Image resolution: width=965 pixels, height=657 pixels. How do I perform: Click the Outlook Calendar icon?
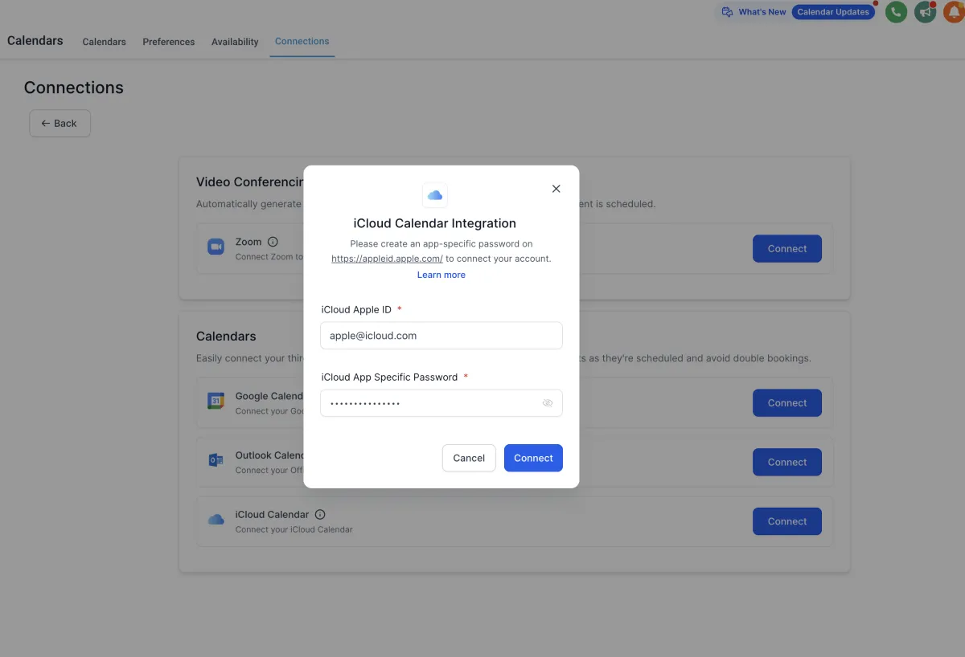click(216, 460)
